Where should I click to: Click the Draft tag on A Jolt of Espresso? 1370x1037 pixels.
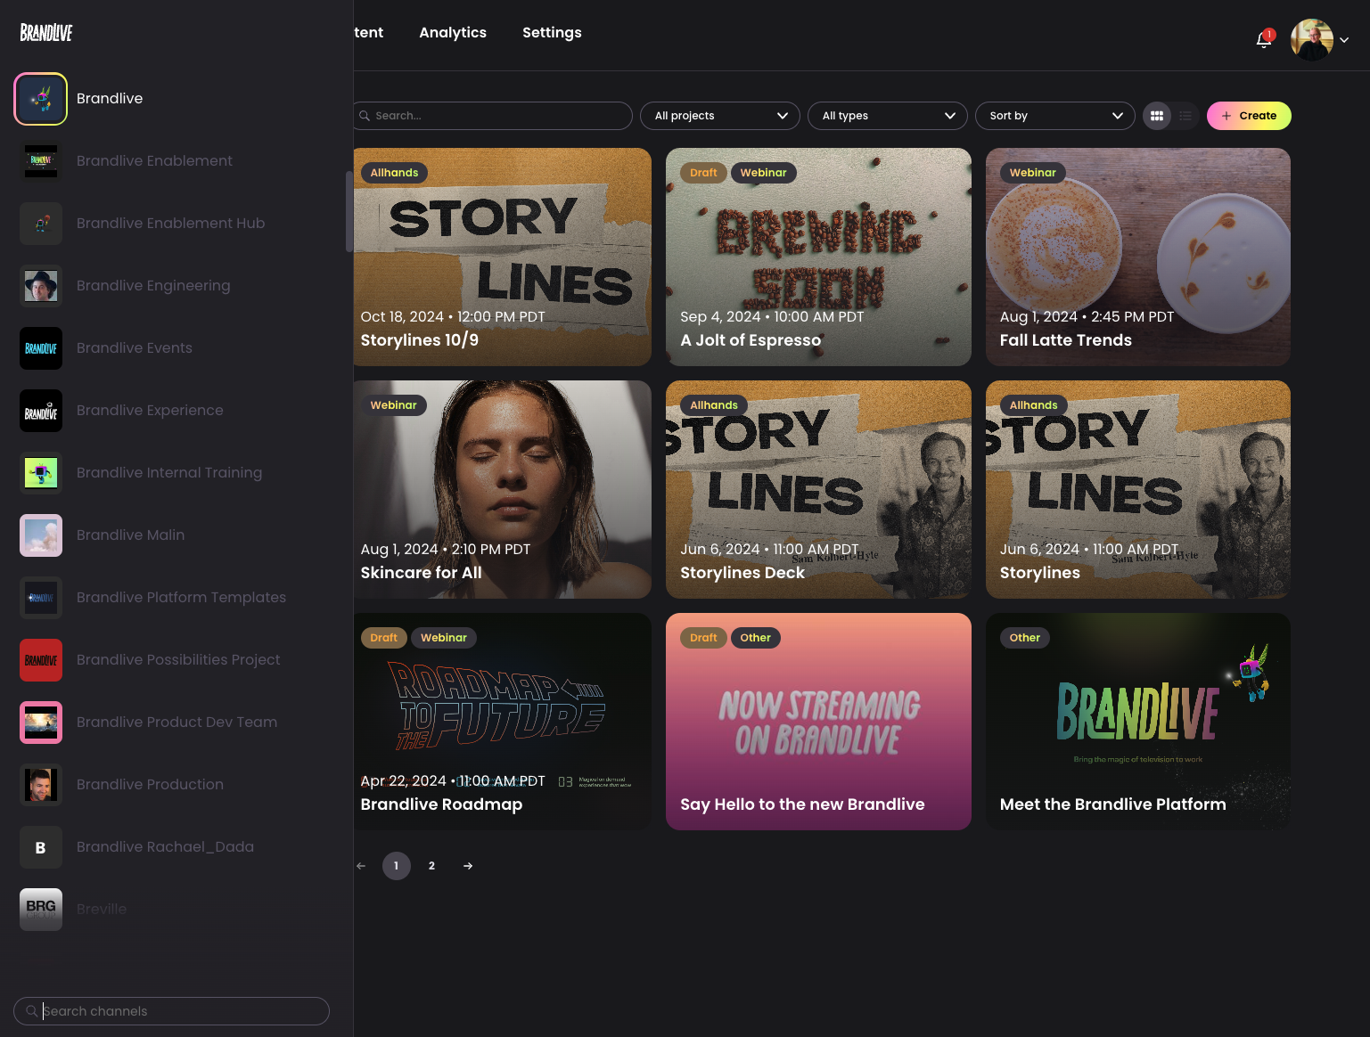pyautogui.click(x=703, y=173)
